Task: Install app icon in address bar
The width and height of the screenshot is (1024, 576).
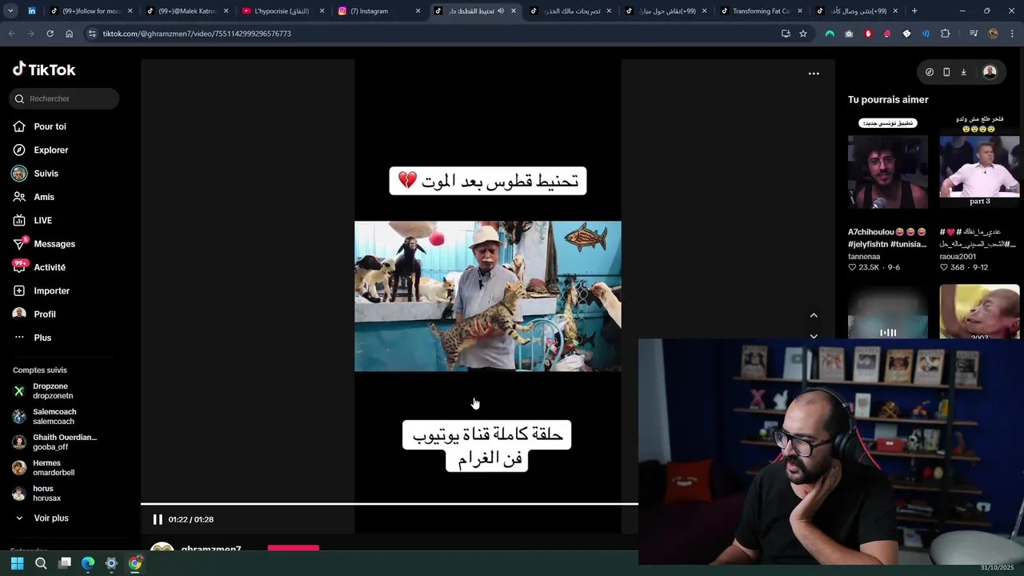Action: point(786,34)
